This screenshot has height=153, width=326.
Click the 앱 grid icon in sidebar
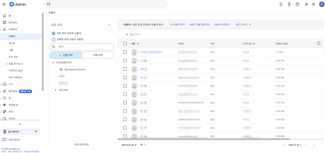point(4,98)
